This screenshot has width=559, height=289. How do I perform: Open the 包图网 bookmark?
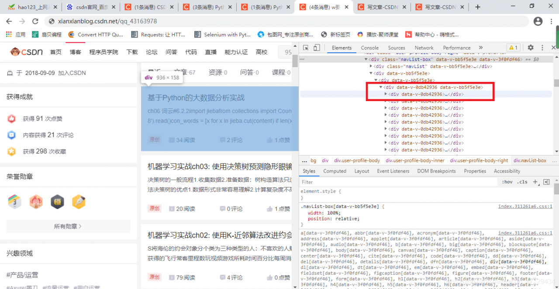point(286,34)
